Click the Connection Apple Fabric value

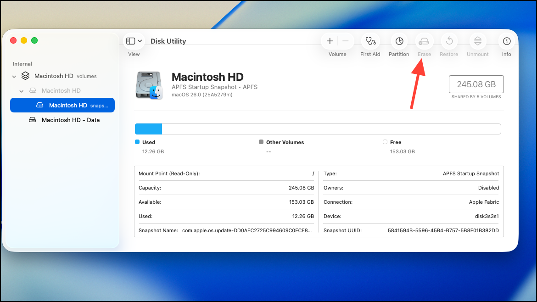pyautogui.click(x=484, y=202)
